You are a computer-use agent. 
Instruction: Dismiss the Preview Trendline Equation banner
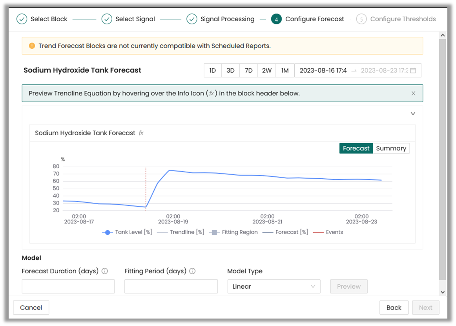point(413,93)
